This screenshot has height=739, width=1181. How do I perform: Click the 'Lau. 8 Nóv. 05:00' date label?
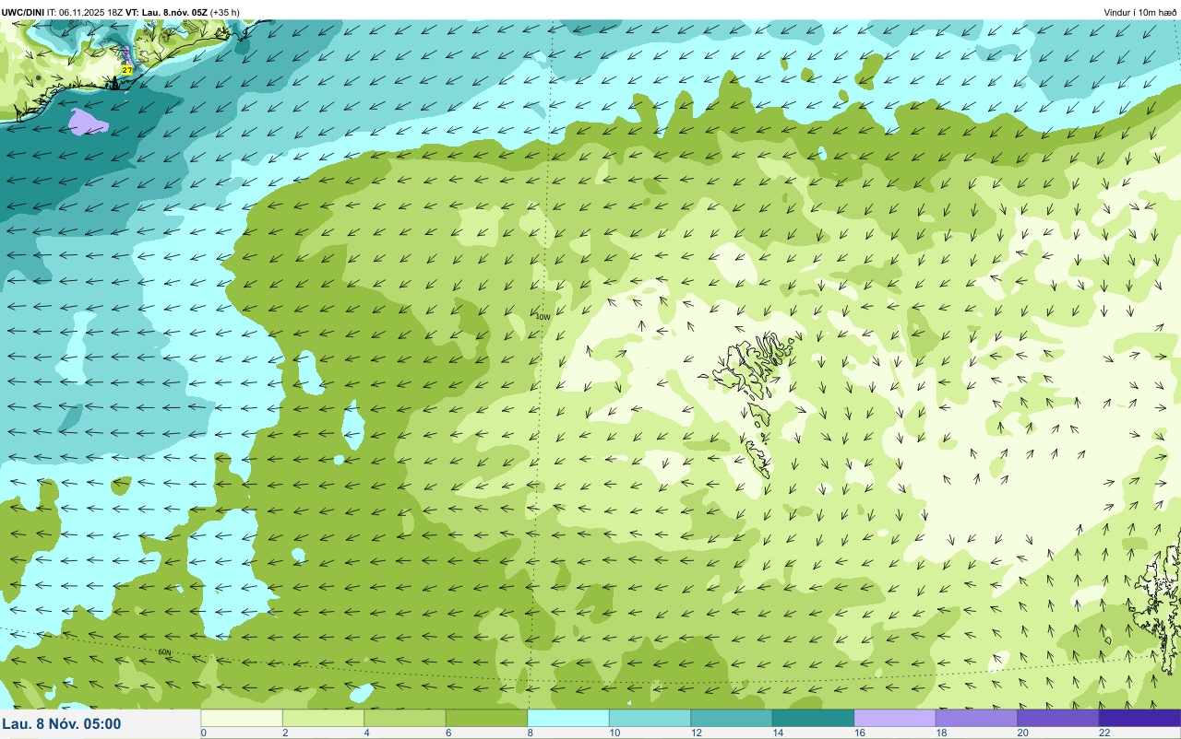point(62,723)
